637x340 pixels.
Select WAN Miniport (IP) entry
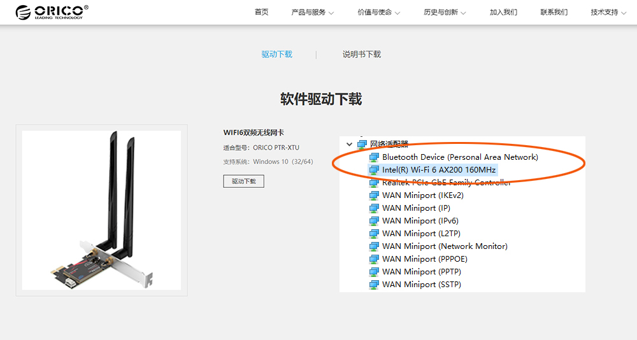point(416,208)
